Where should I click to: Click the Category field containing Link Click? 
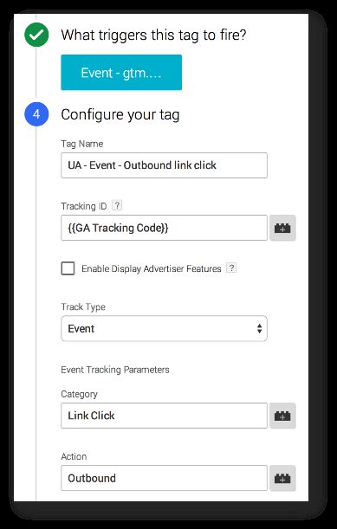tap(164, 416)
